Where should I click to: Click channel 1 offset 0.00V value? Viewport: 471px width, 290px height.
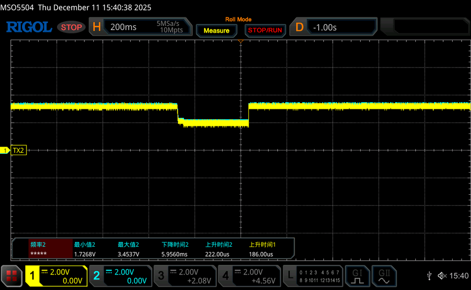[x=73, y=281]
